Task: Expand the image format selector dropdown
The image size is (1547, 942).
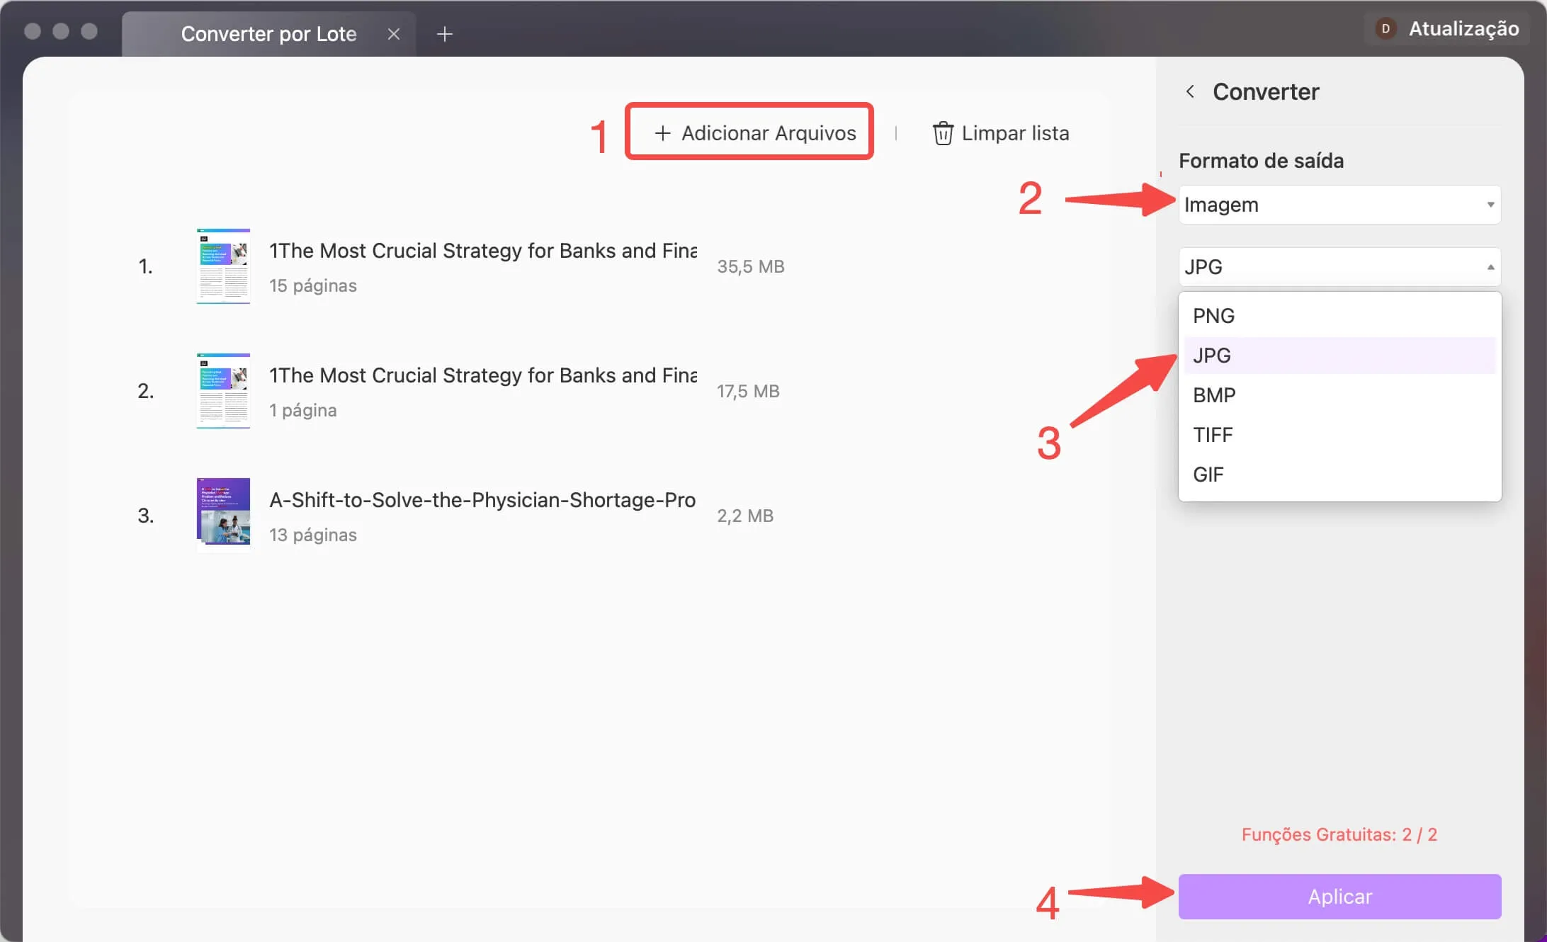Action: coord(1339,265)
